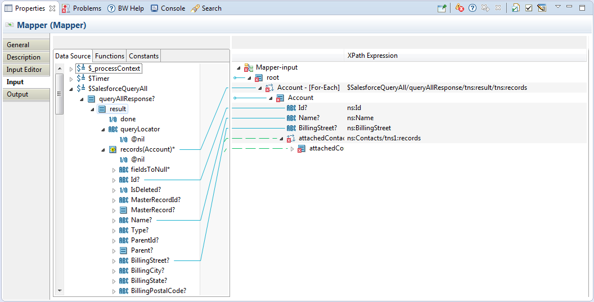Open the view menu dropdown arrow
The image size is (594, 302).
click(558, 7)
